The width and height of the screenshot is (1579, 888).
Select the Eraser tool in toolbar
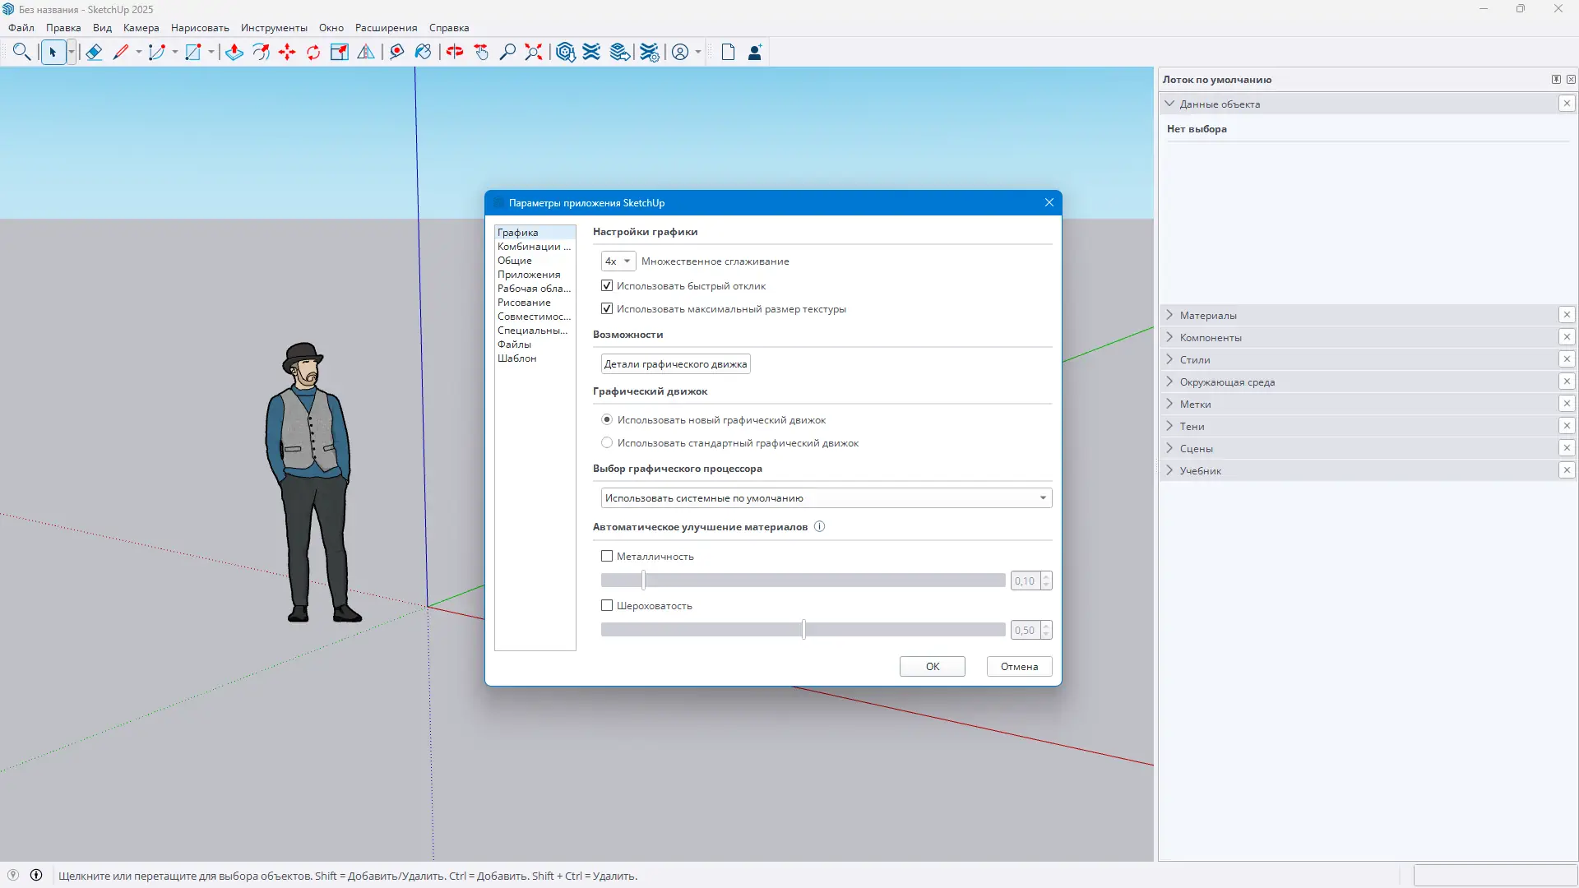click(94, 53)
